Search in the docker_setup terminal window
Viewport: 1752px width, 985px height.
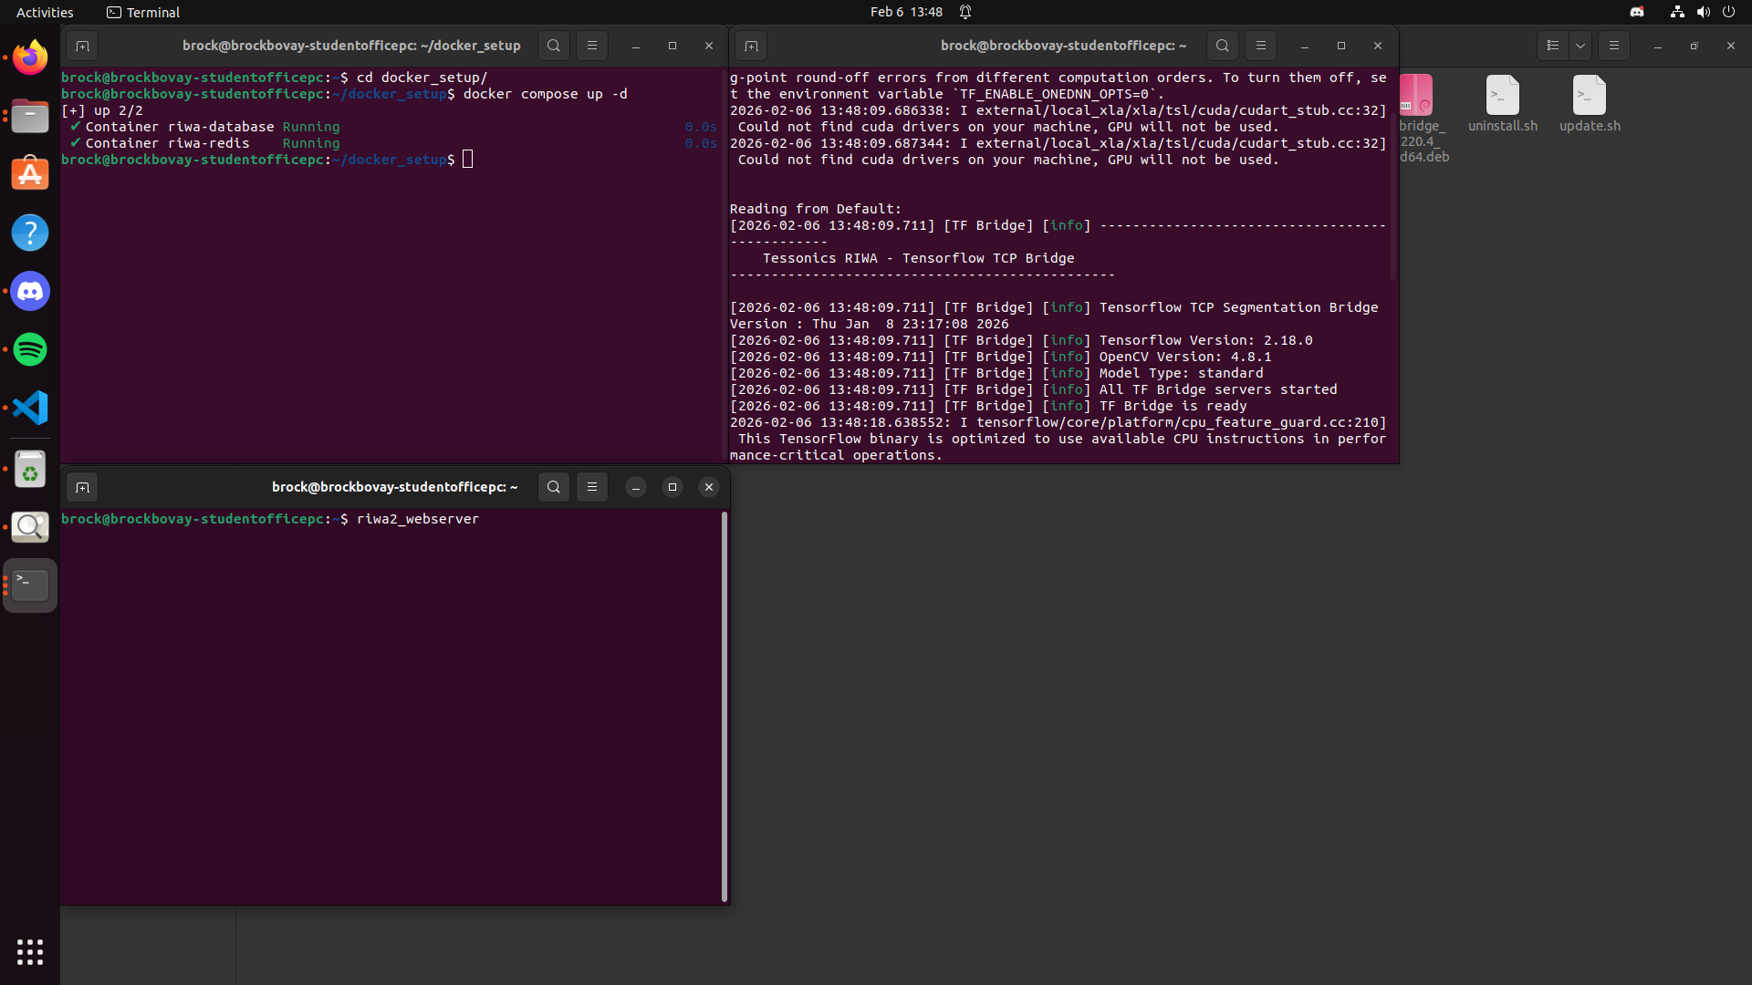[554, 46]
